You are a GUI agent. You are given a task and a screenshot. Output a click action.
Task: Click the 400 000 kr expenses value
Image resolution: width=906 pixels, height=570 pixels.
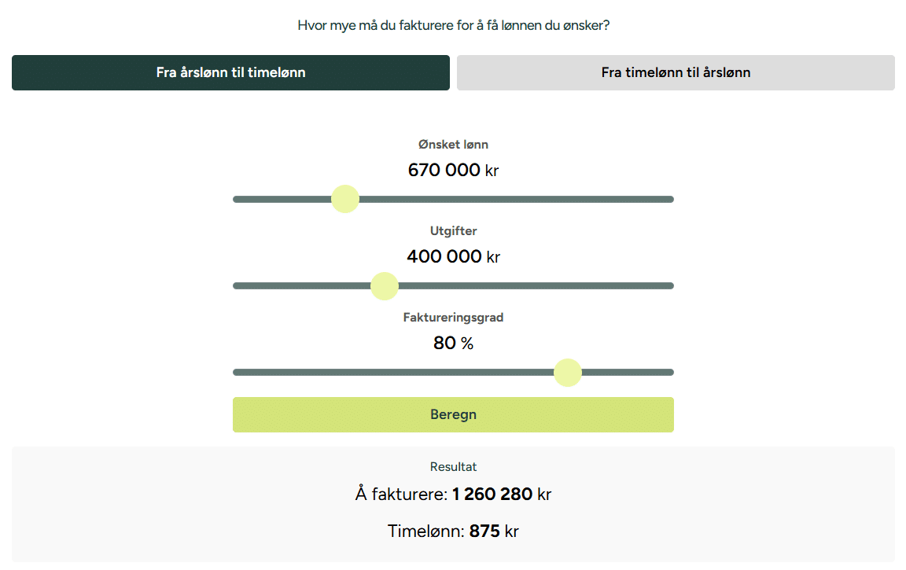pos(453,256)
